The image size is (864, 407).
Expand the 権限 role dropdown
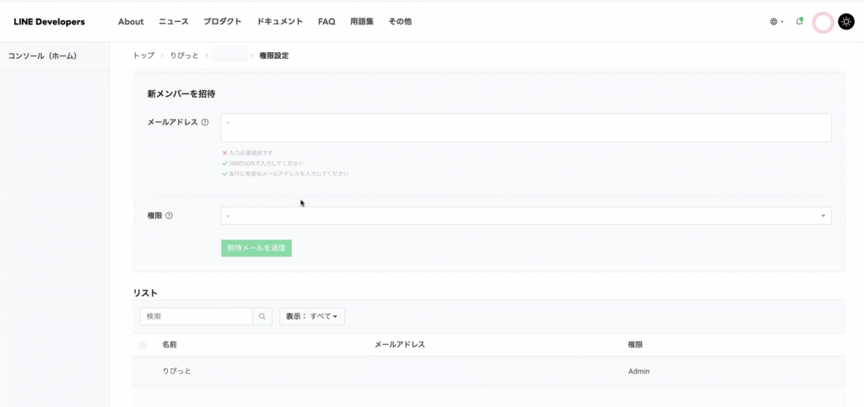pyautogui.click(x=526, y=216)
